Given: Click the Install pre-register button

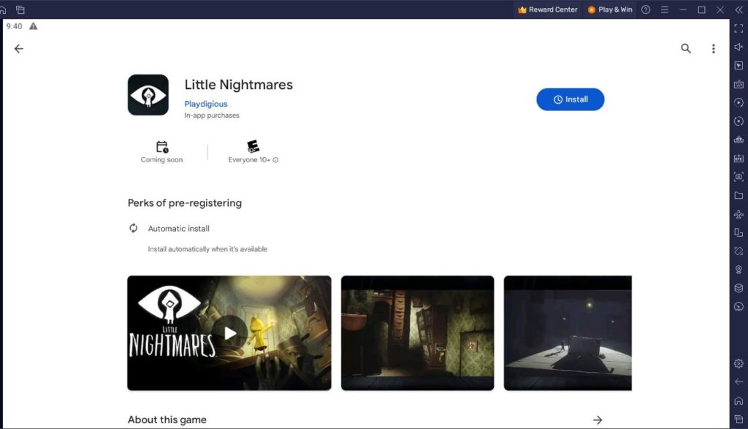Looking at the screenshot, I should coord(570,99).
